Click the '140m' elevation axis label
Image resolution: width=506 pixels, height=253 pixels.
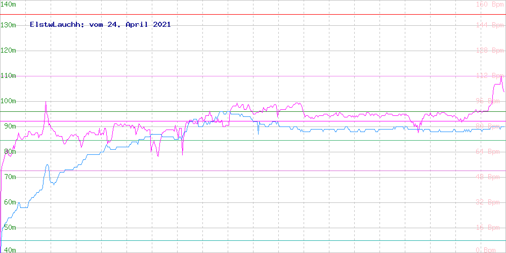[x=9, y=4]
